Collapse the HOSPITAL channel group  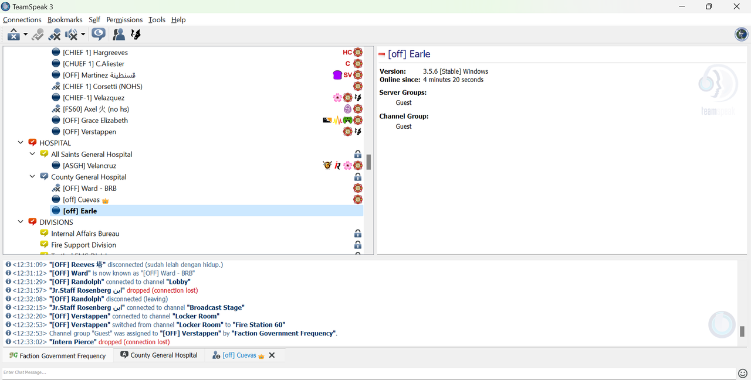pyautogui.click(x=21, y=143)
